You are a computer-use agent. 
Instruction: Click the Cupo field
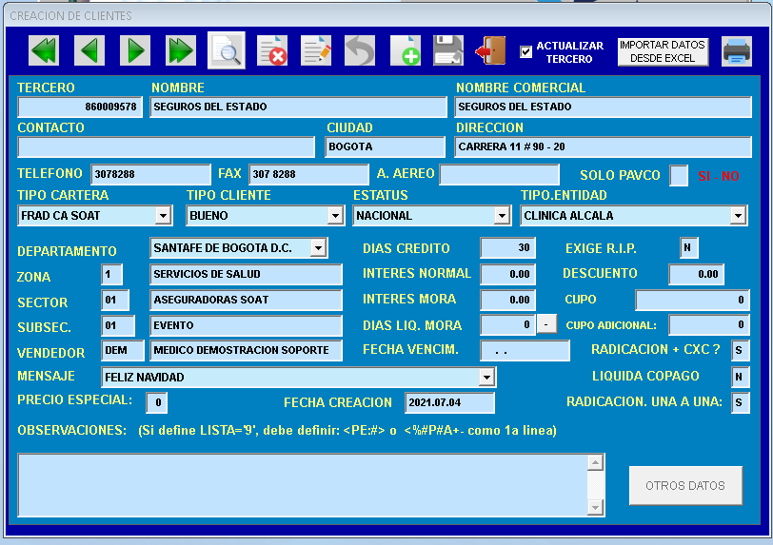coord(693,300)
